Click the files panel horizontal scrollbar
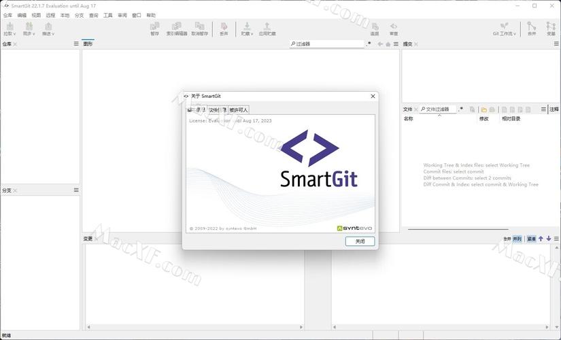 [458, 229]
